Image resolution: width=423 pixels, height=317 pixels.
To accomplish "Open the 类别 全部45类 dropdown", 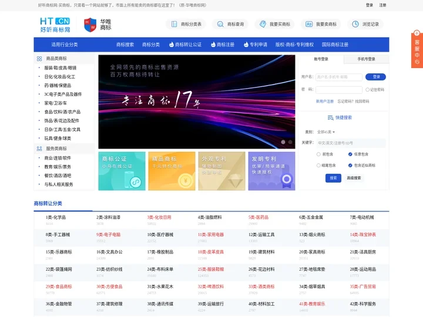I will pos(326,132).
